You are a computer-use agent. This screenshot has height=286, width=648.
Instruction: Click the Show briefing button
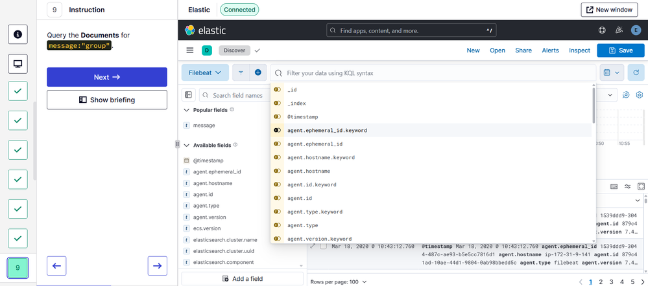(x=107, y=100)
